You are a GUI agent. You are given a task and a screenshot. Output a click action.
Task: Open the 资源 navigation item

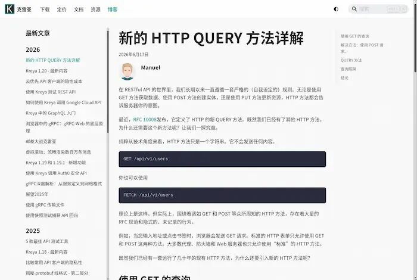[95, 10]
